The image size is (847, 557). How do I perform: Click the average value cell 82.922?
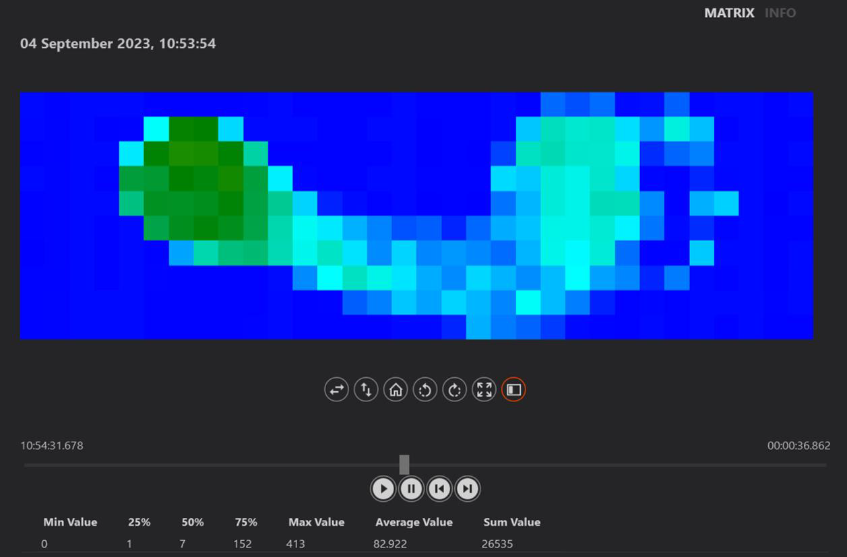(x=390, y=544)
